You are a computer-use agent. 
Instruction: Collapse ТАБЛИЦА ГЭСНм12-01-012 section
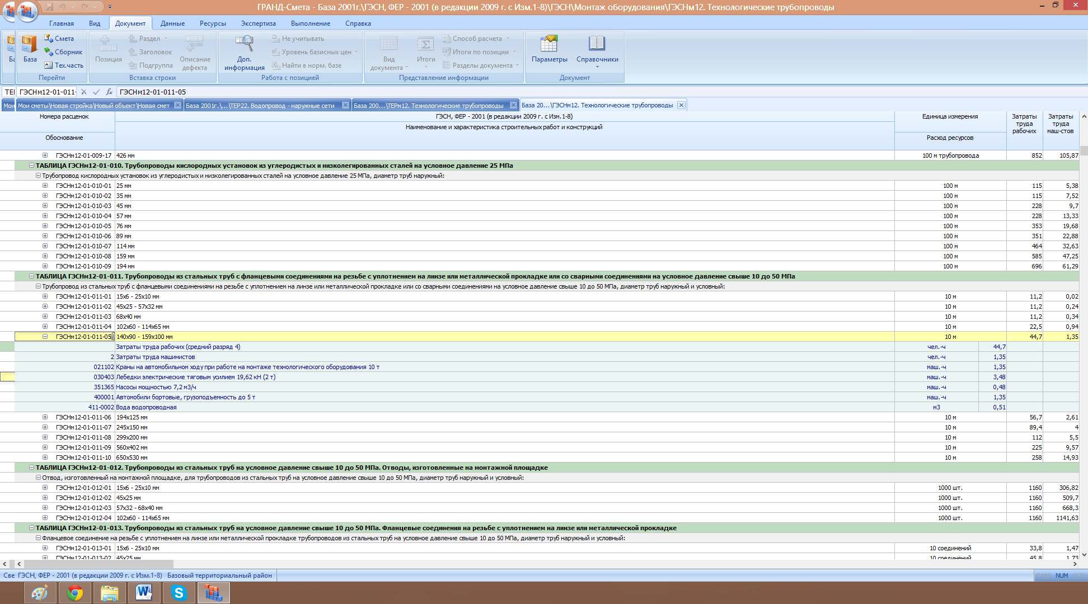coord(32,468)
